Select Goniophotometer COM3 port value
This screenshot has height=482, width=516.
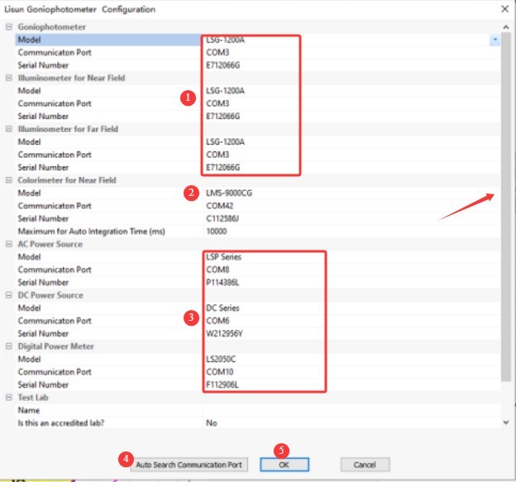tap(217, 53)
